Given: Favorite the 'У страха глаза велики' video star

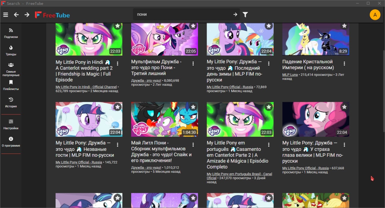Looking at the screenshot, I should click(344, 107).
